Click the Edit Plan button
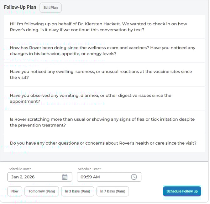Screen dimensions: 210x204 (50, 7)
